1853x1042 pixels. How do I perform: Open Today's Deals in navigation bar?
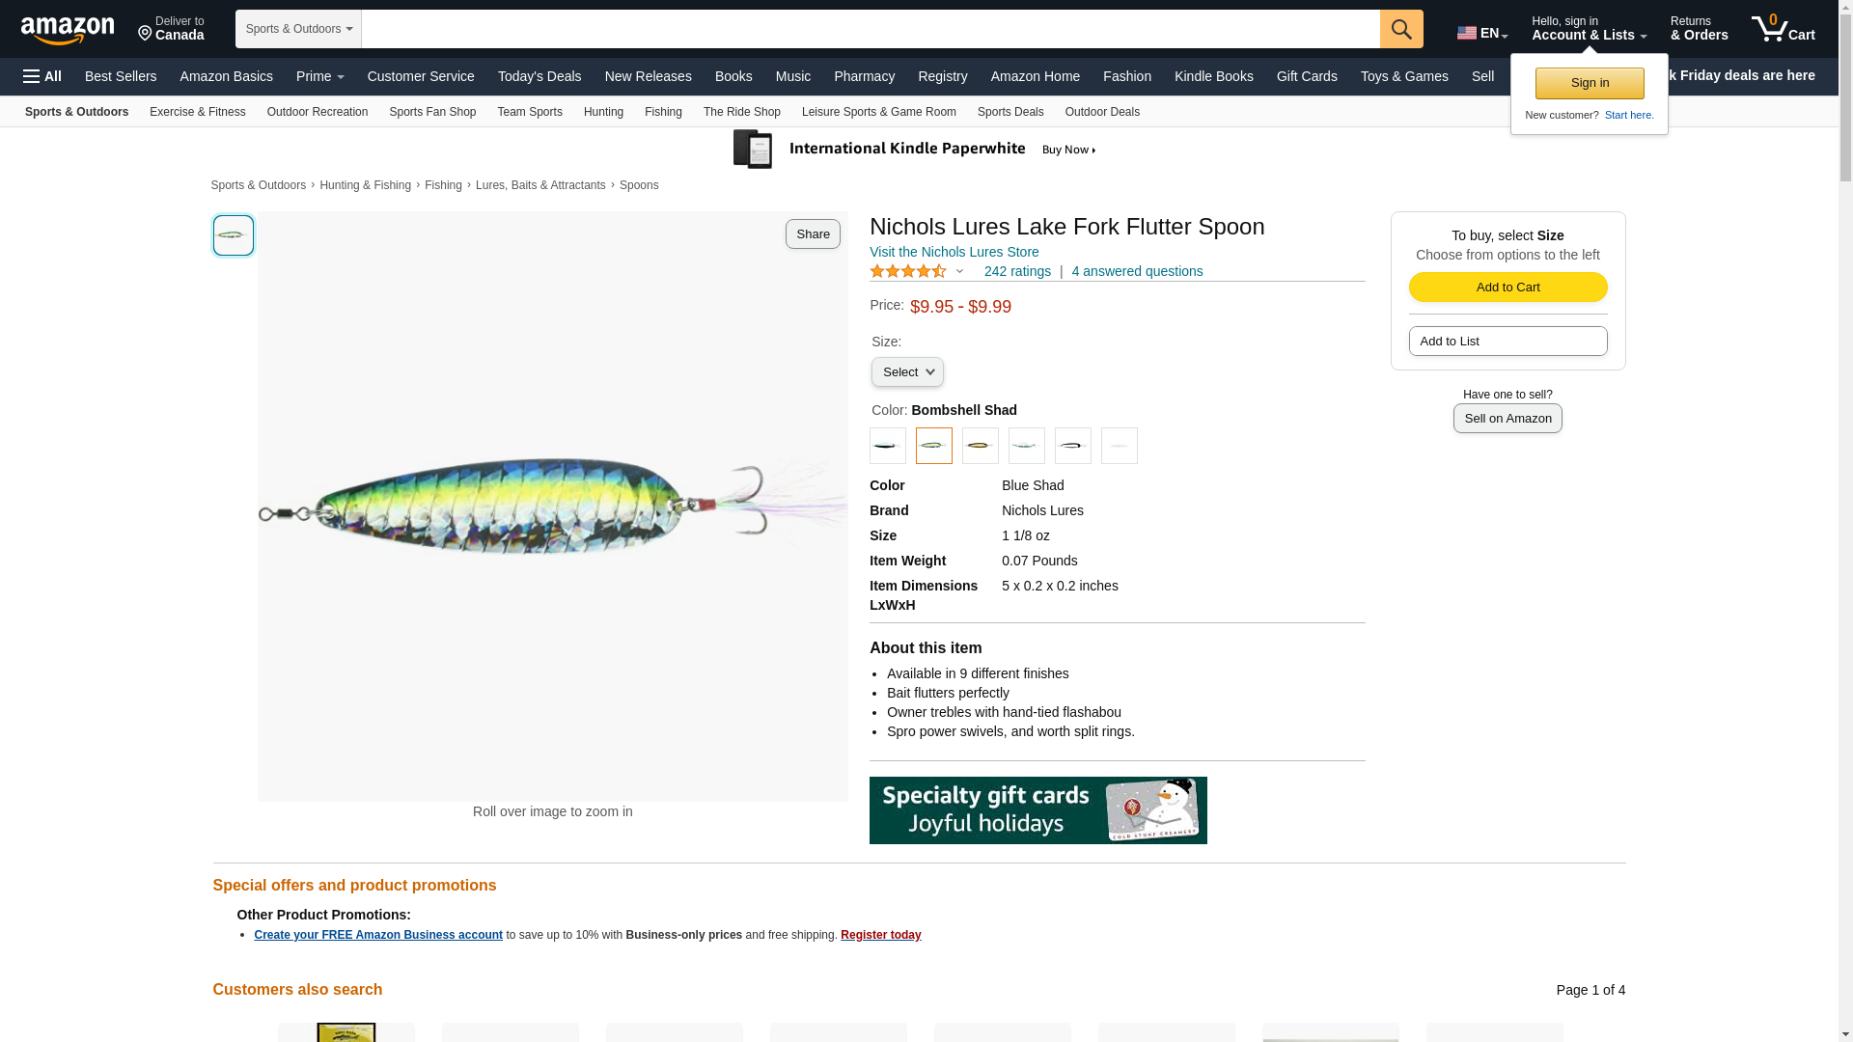[x=539, y=76]
